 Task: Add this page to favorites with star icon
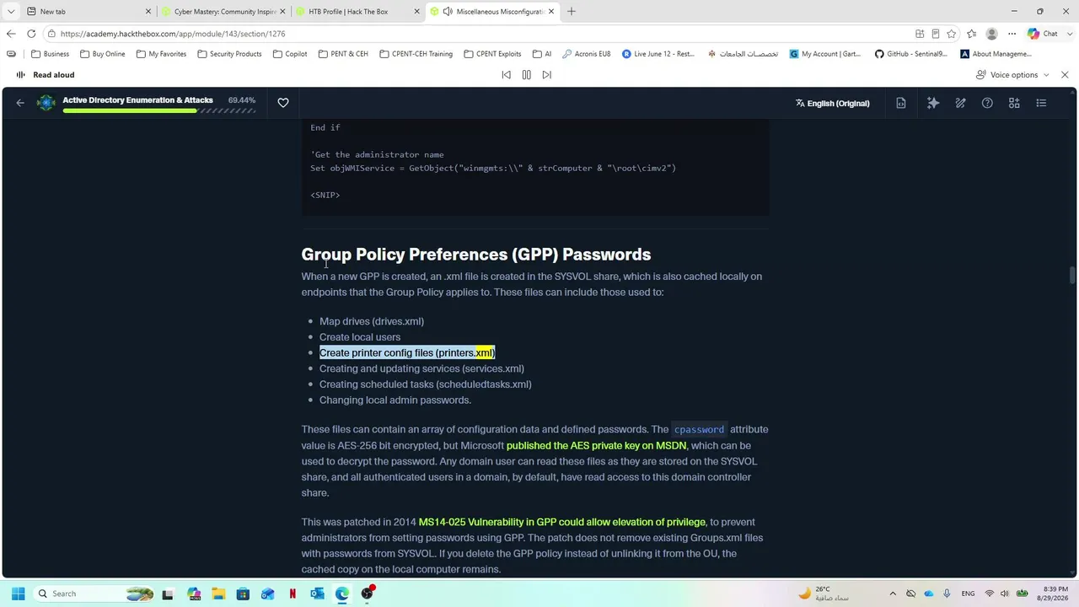point(952,34)
